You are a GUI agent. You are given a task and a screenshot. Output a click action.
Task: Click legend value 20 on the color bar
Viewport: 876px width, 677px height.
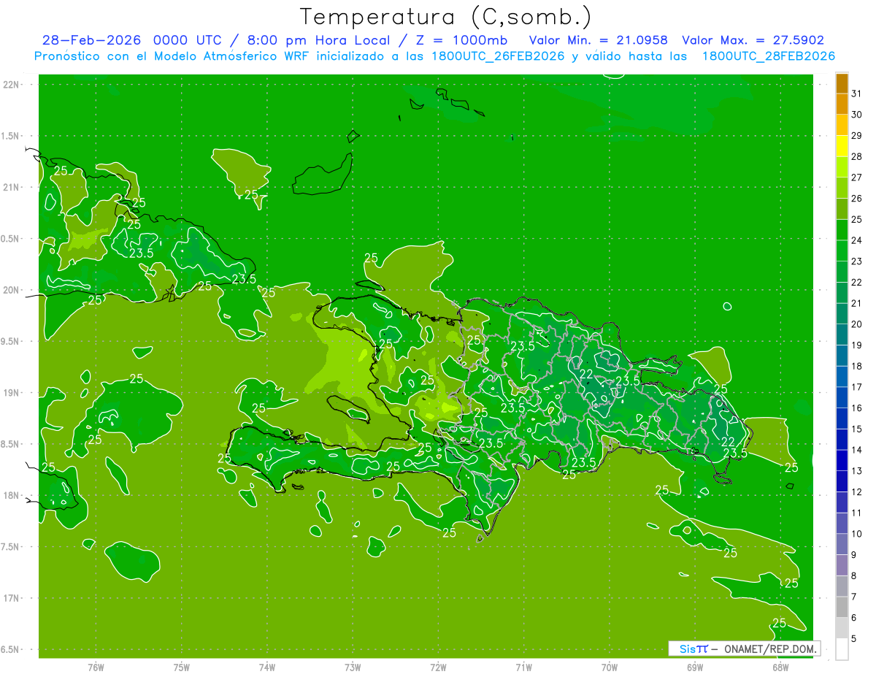[856, 324]
